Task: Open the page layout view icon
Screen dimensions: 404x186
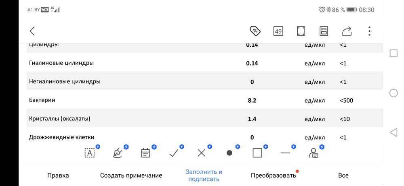Action: 324,31
